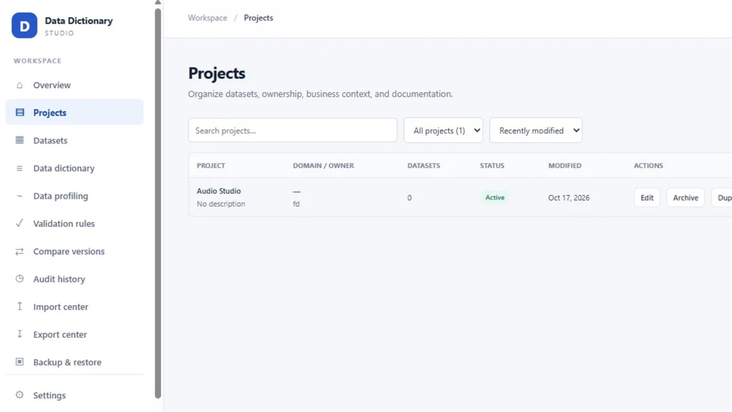The image size is (732, 412).
Task: Click the Oct 17, 2026 modified date
Action: click(569, 198)
